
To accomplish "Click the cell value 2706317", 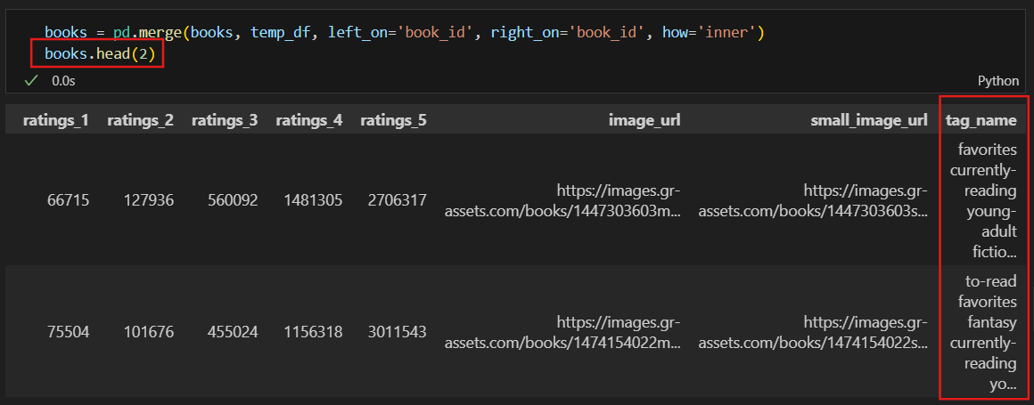I will [x=397, y=199].
